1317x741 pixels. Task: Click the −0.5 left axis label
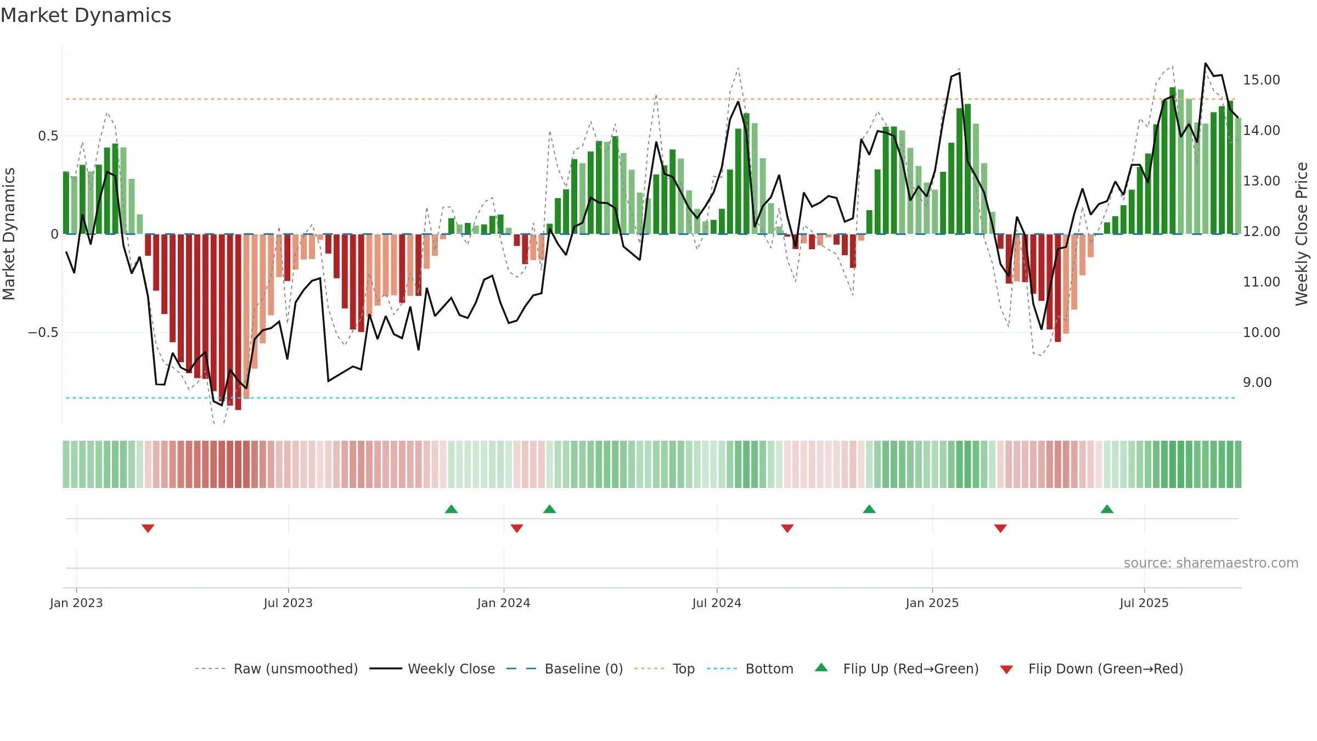(x=43, y=333)
